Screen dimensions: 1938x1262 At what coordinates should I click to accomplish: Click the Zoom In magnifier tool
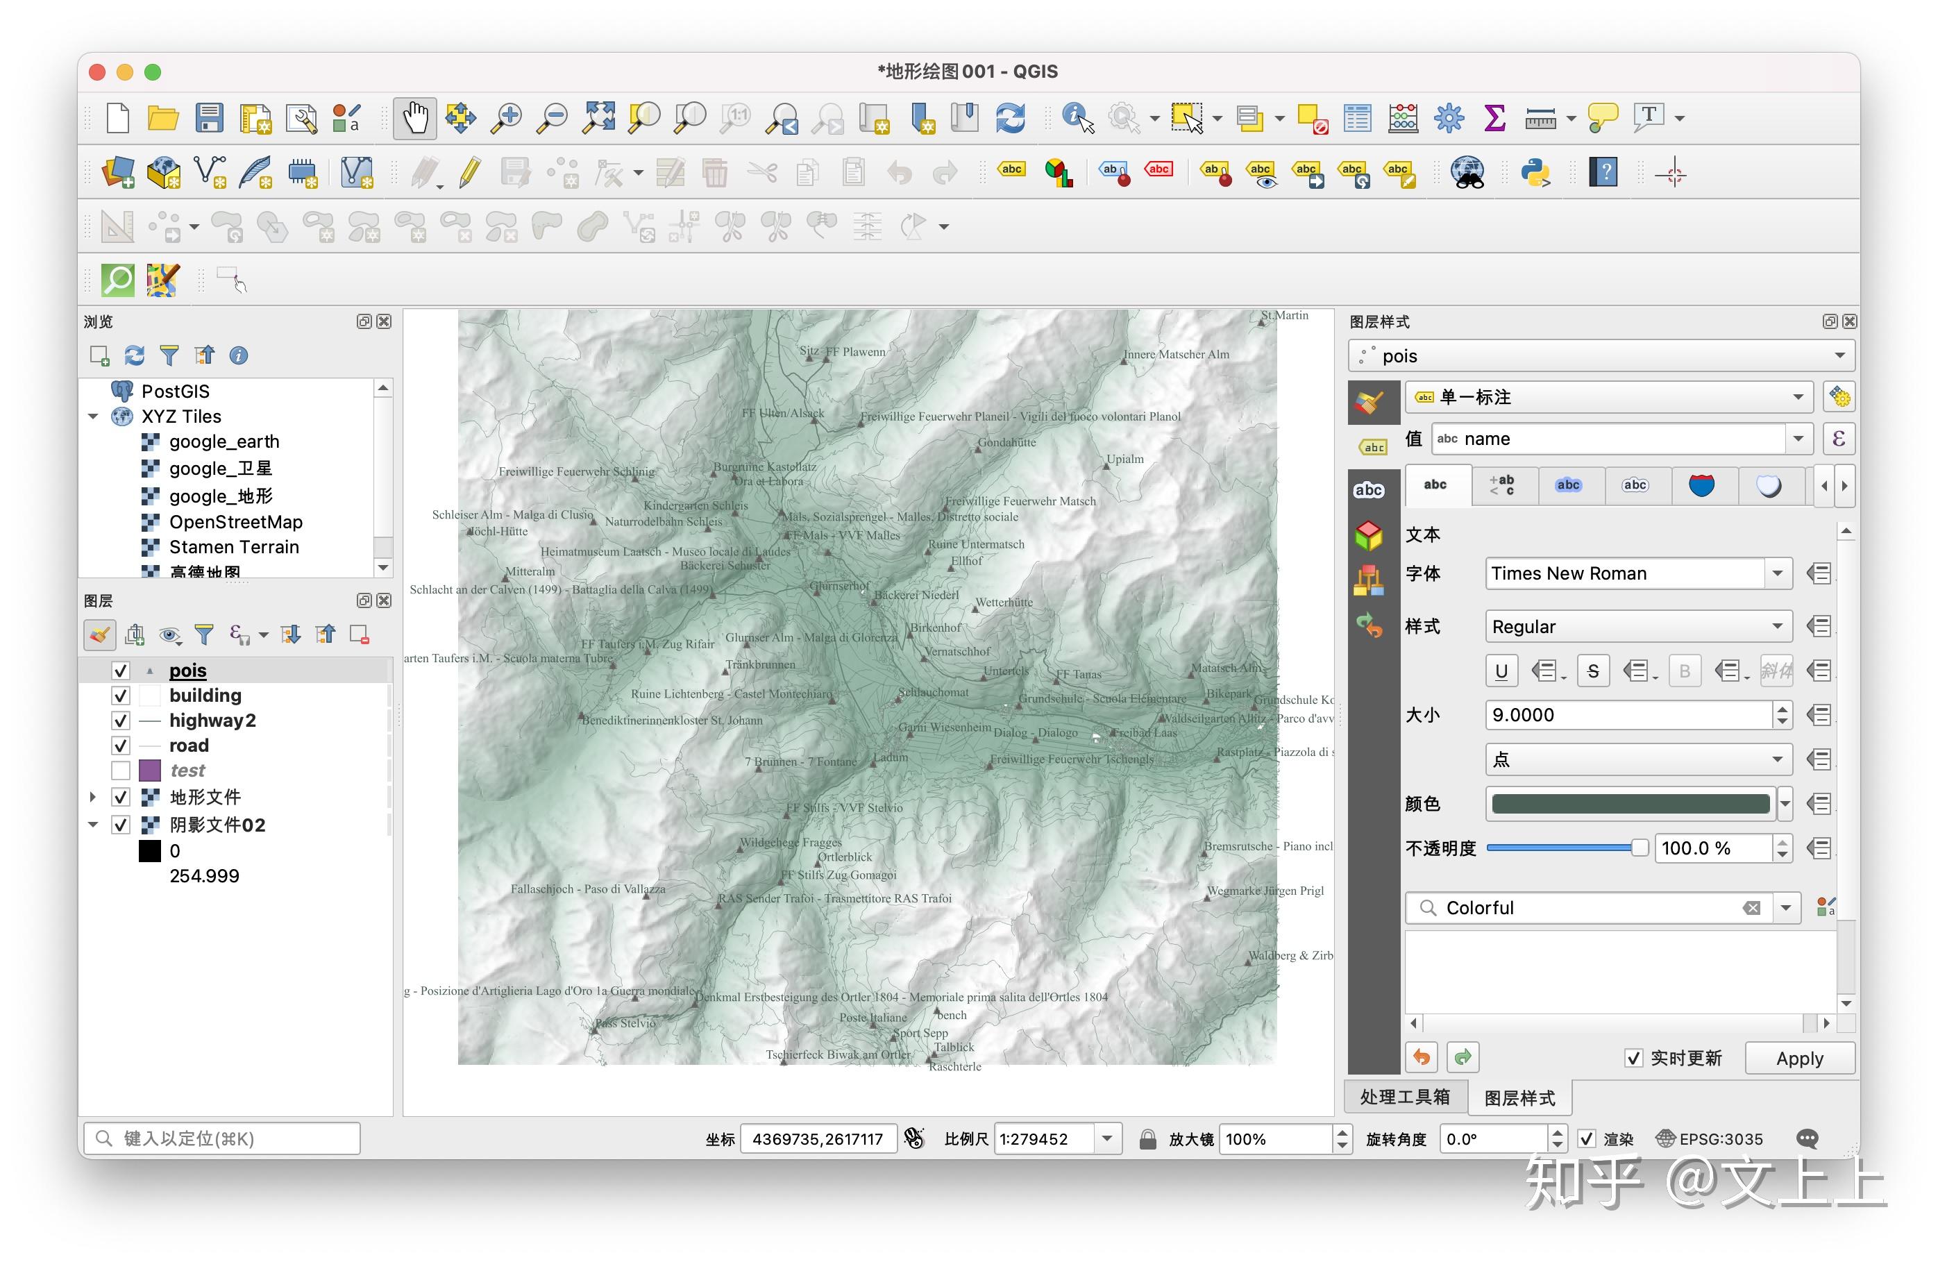pos(507,119)
